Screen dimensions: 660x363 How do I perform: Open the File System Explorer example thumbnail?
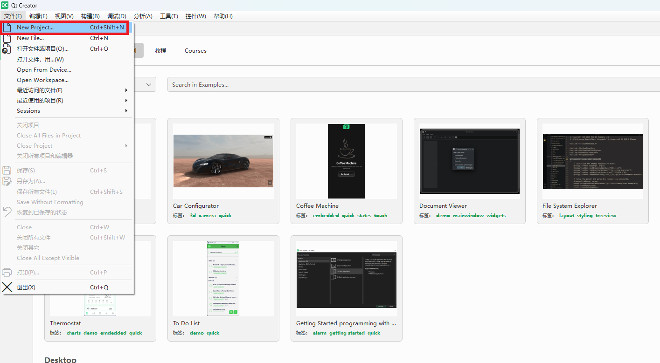[x=593, y=161]
